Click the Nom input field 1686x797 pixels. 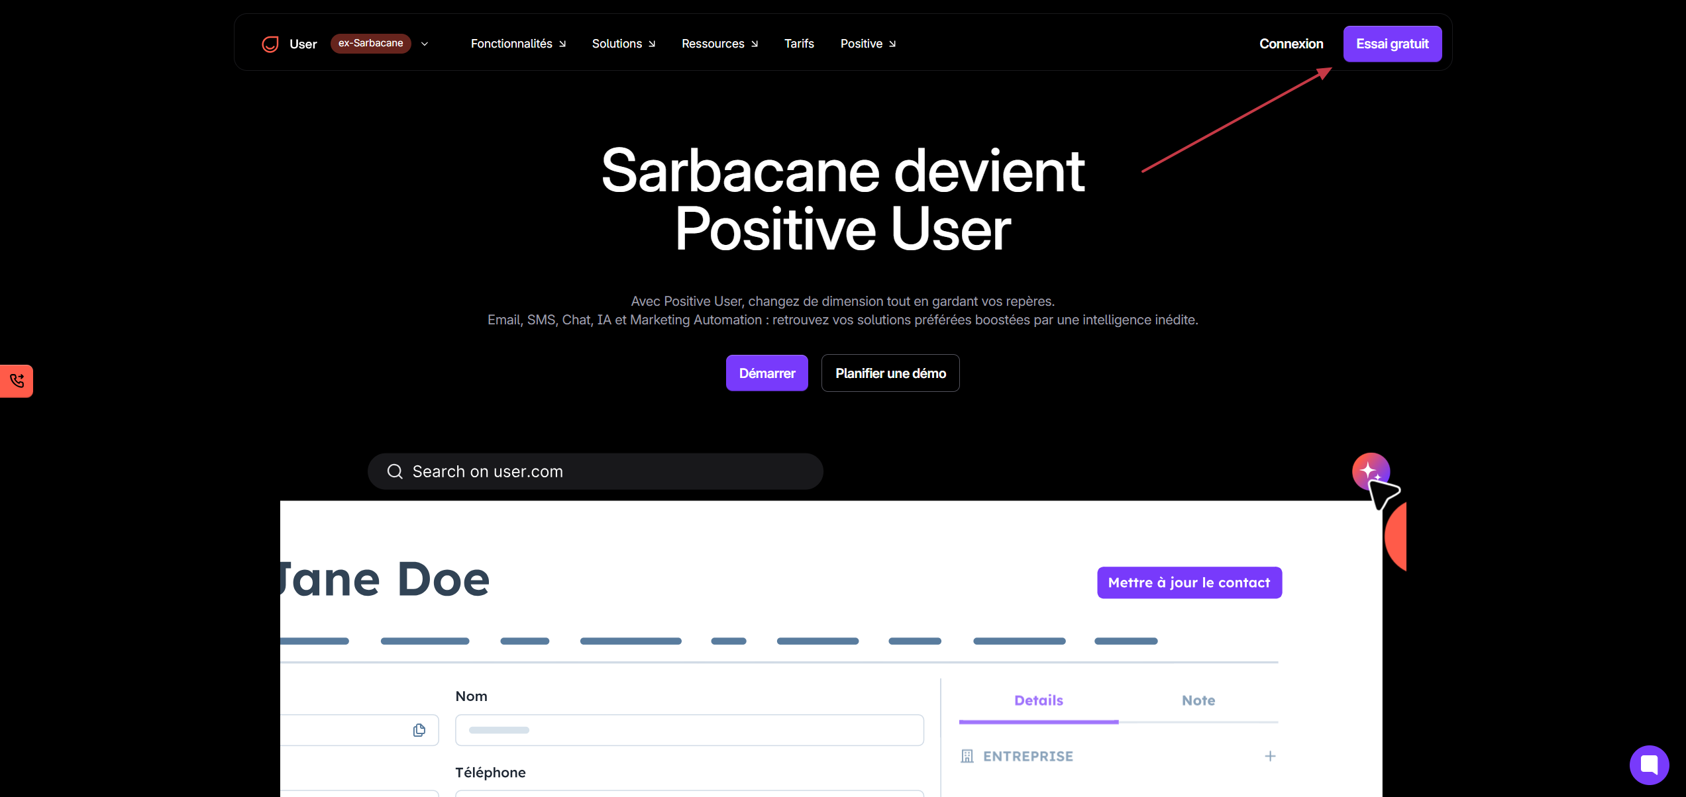click(690, 729)
